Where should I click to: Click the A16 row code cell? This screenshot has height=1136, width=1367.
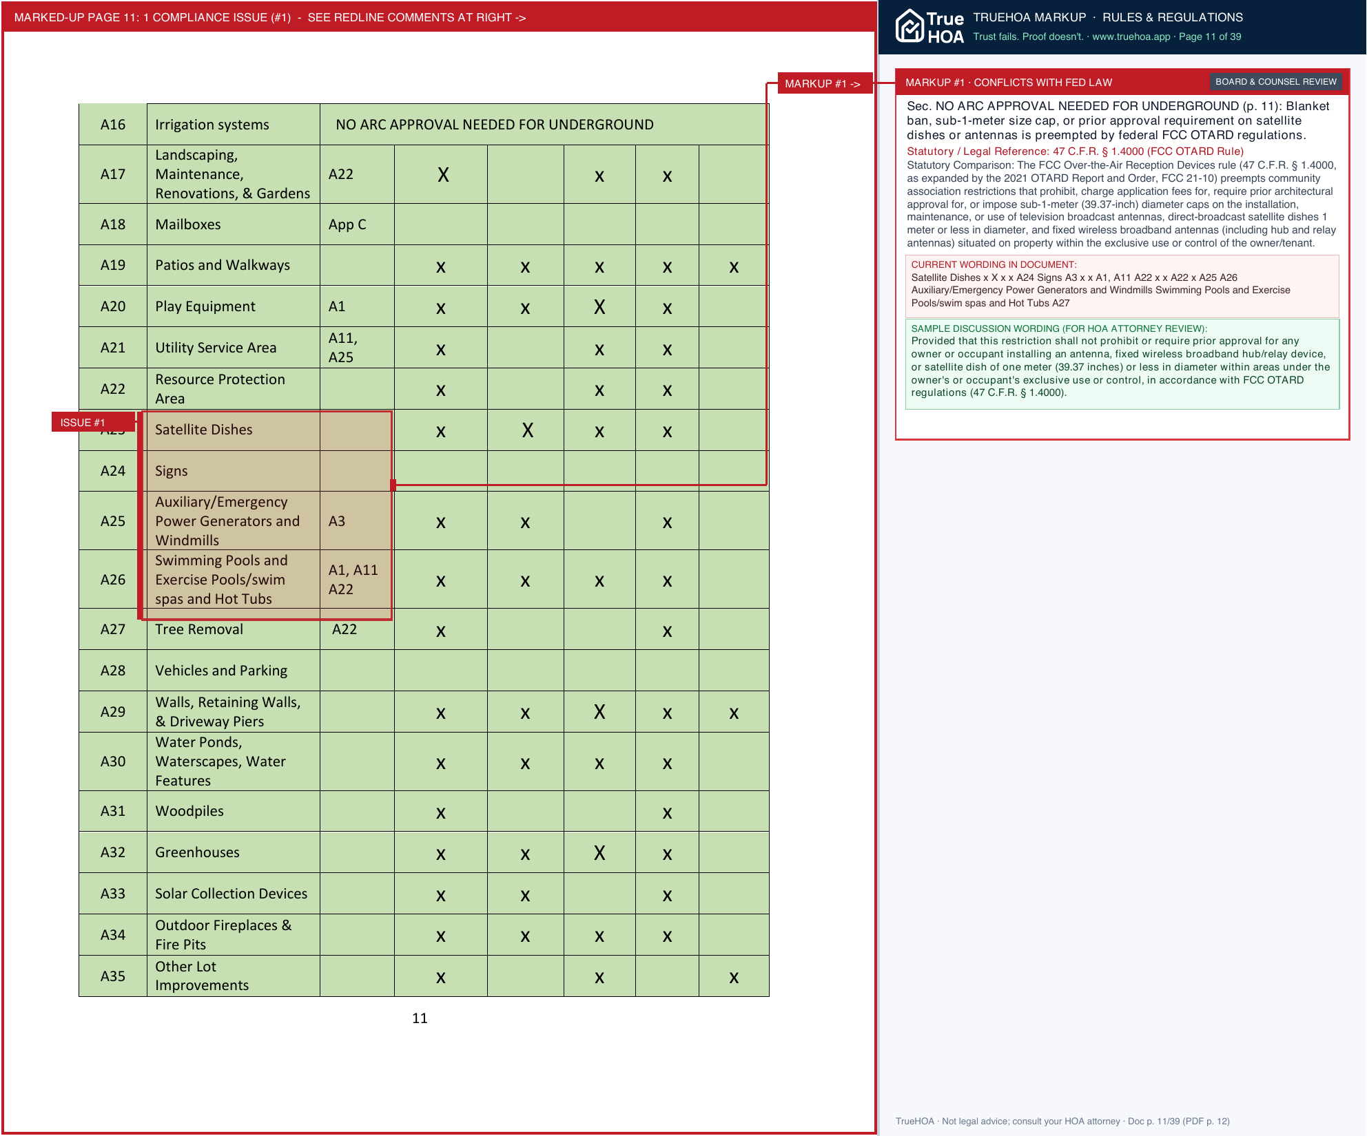[113, 125]
